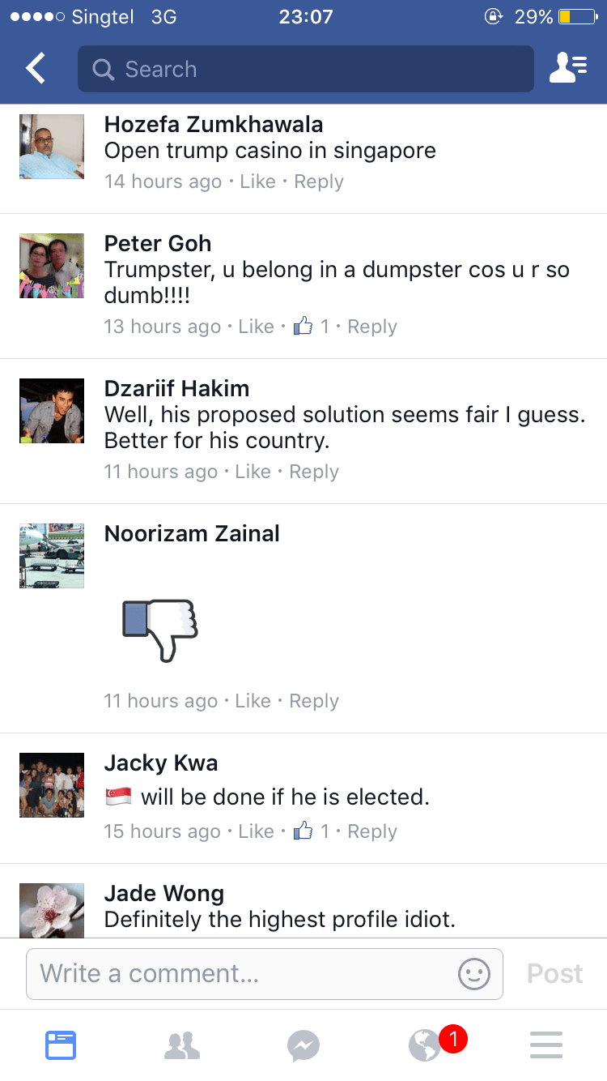Open the emoji smiley picker
The height and width of the screenshot is (1081, 607).
(x=473, y=973)
